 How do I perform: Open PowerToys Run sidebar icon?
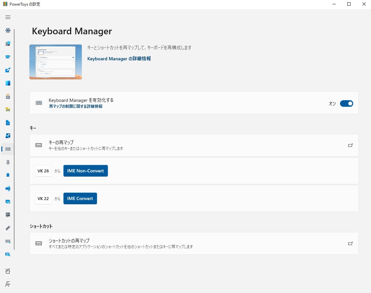(8, 202)
